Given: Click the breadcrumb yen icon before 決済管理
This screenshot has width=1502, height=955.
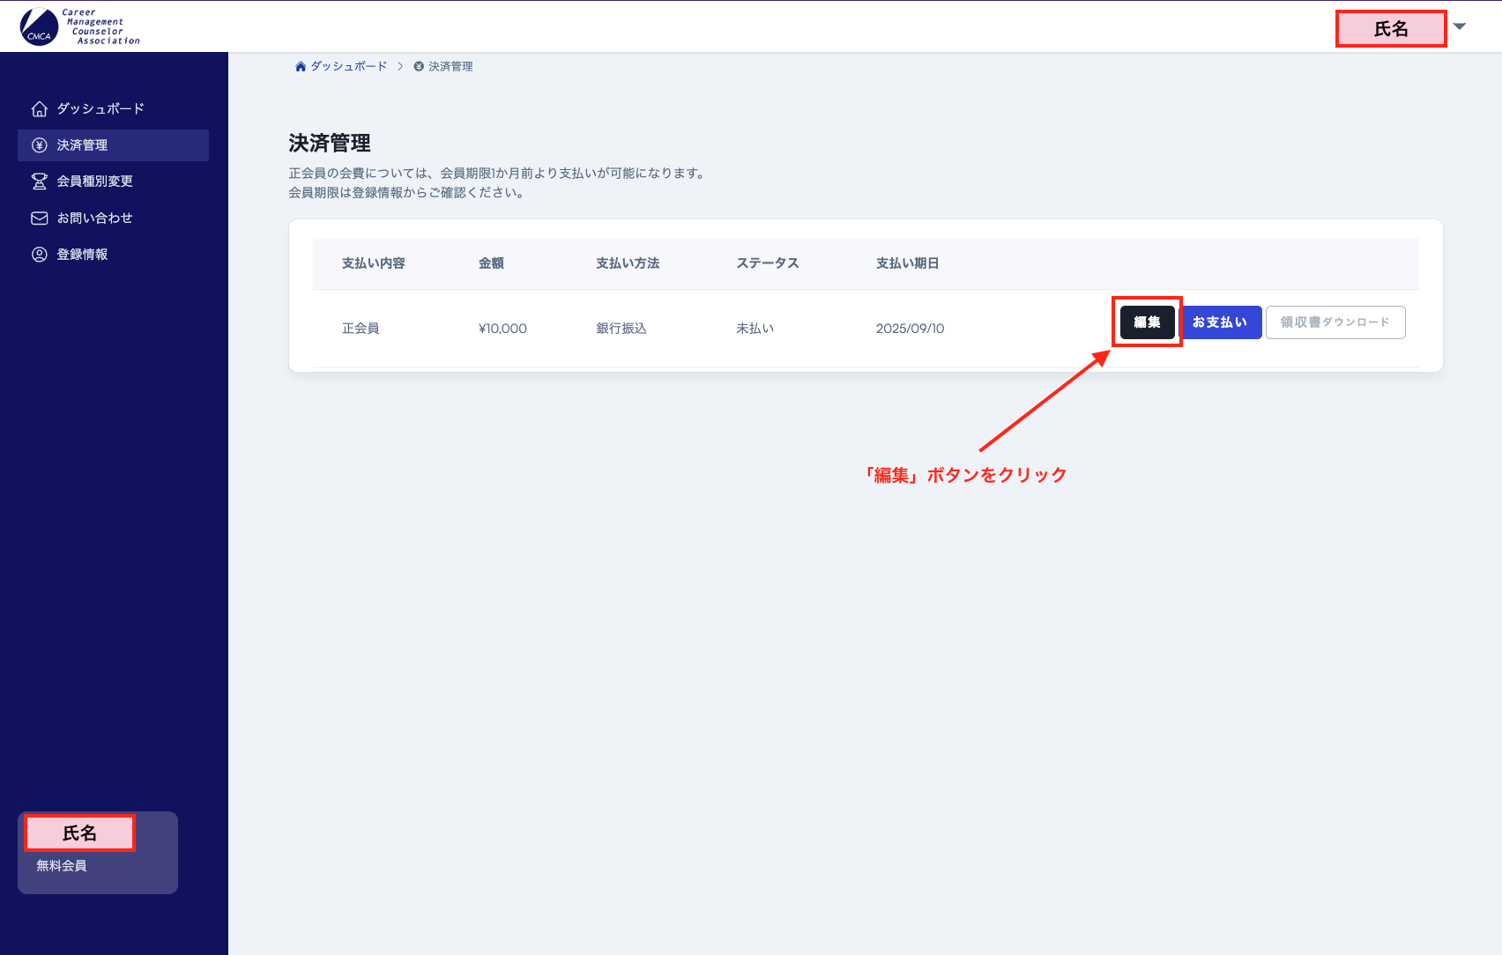Looking at the screenshot, I should pos(419,67).
